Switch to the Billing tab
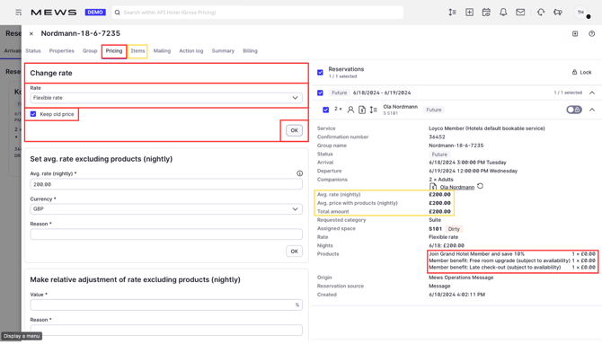This screenshot has width=602, height=344. coord(250,50)
